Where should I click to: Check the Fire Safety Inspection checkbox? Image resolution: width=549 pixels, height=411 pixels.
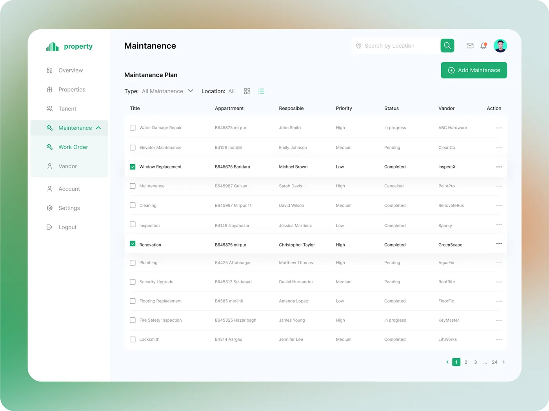pos(133,320)
